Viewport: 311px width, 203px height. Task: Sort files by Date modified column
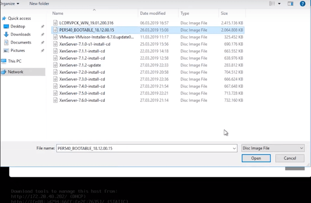152,14
